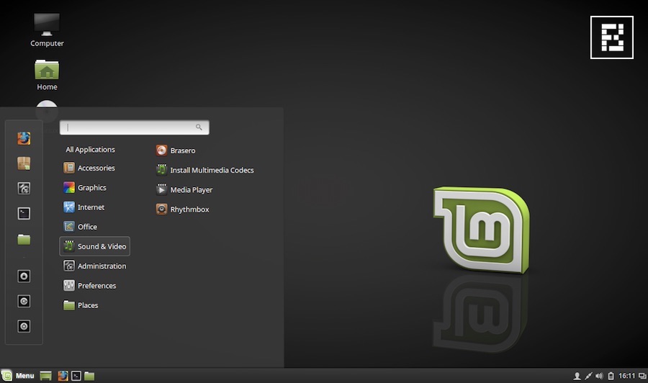Launch Rhythmbox music player

[x=183, y=209]
